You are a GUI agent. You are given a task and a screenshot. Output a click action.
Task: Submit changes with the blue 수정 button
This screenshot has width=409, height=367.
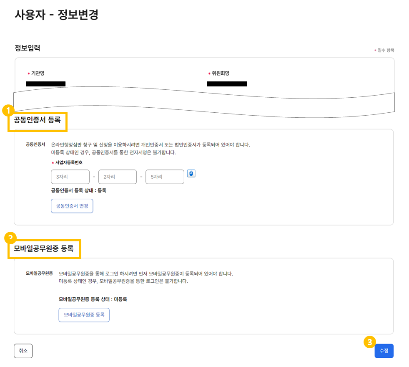coord(384,351)
